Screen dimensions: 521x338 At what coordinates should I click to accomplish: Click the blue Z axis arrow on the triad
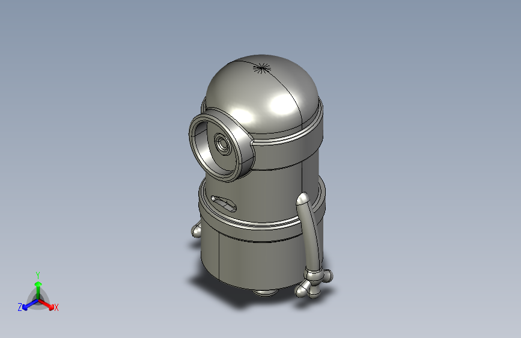(x=30, y=304)
